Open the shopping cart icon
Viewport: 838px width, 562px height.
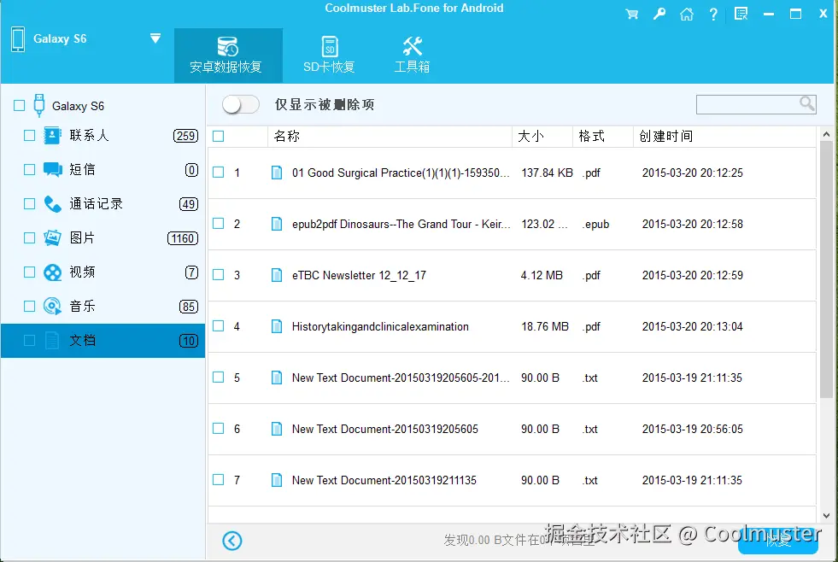[632, 15]
